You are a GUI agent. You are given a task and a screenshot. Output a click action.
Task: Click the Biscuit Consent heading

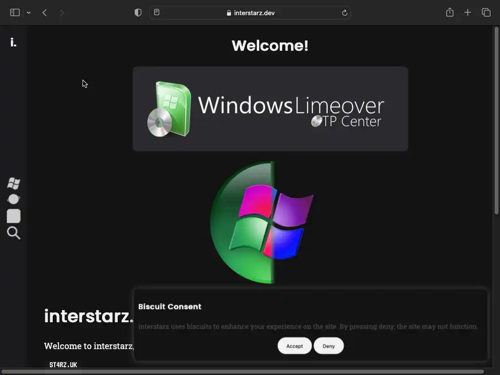(x=169, y=307)
